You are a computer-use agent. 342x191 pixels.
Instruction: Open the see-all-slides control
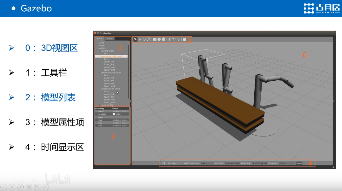click(x=29, y=187)
